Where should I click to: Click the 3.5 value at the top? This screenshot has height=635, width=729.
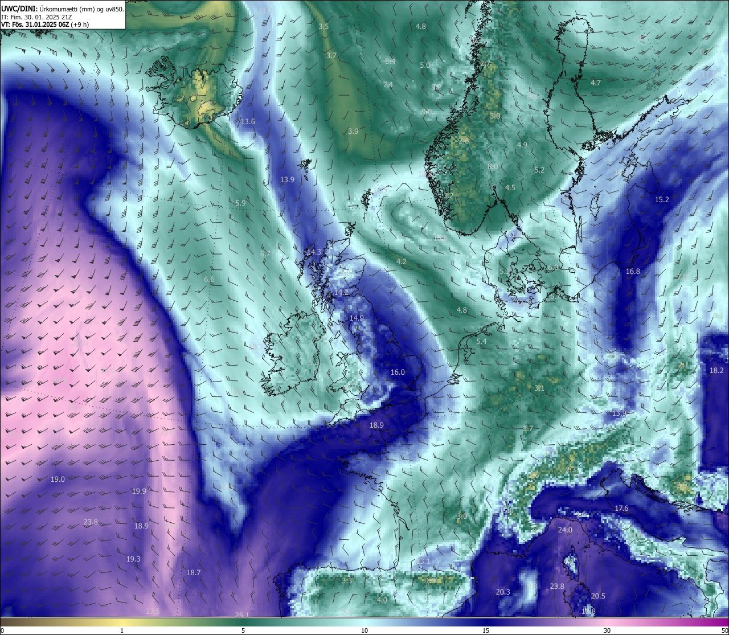point(323,27)
